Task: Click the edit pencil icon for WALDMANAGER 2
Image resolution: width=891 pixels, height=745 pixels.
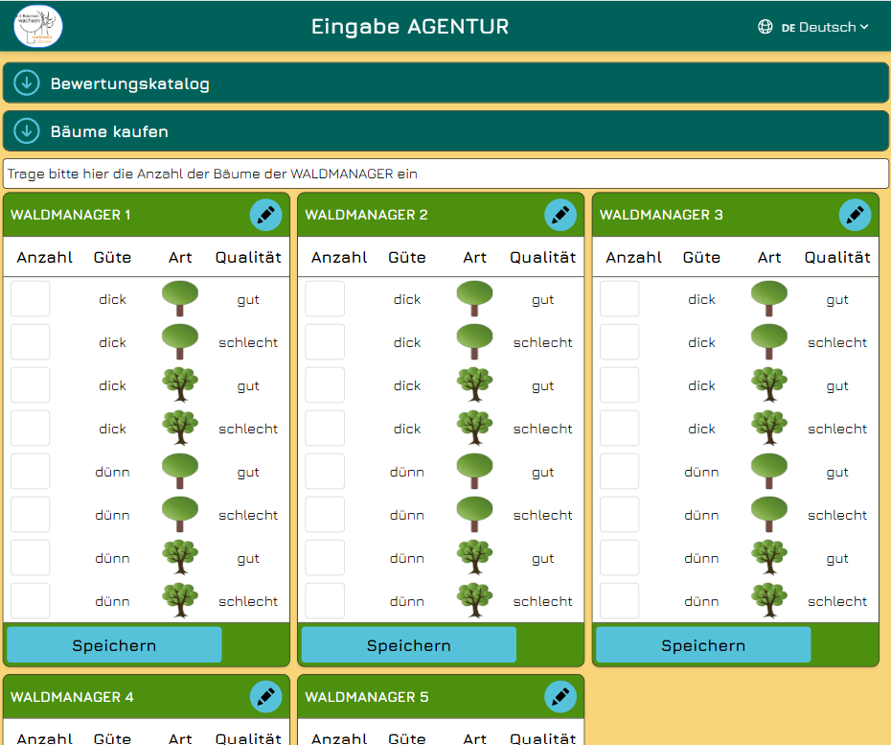Action: (x=560, y=215)
